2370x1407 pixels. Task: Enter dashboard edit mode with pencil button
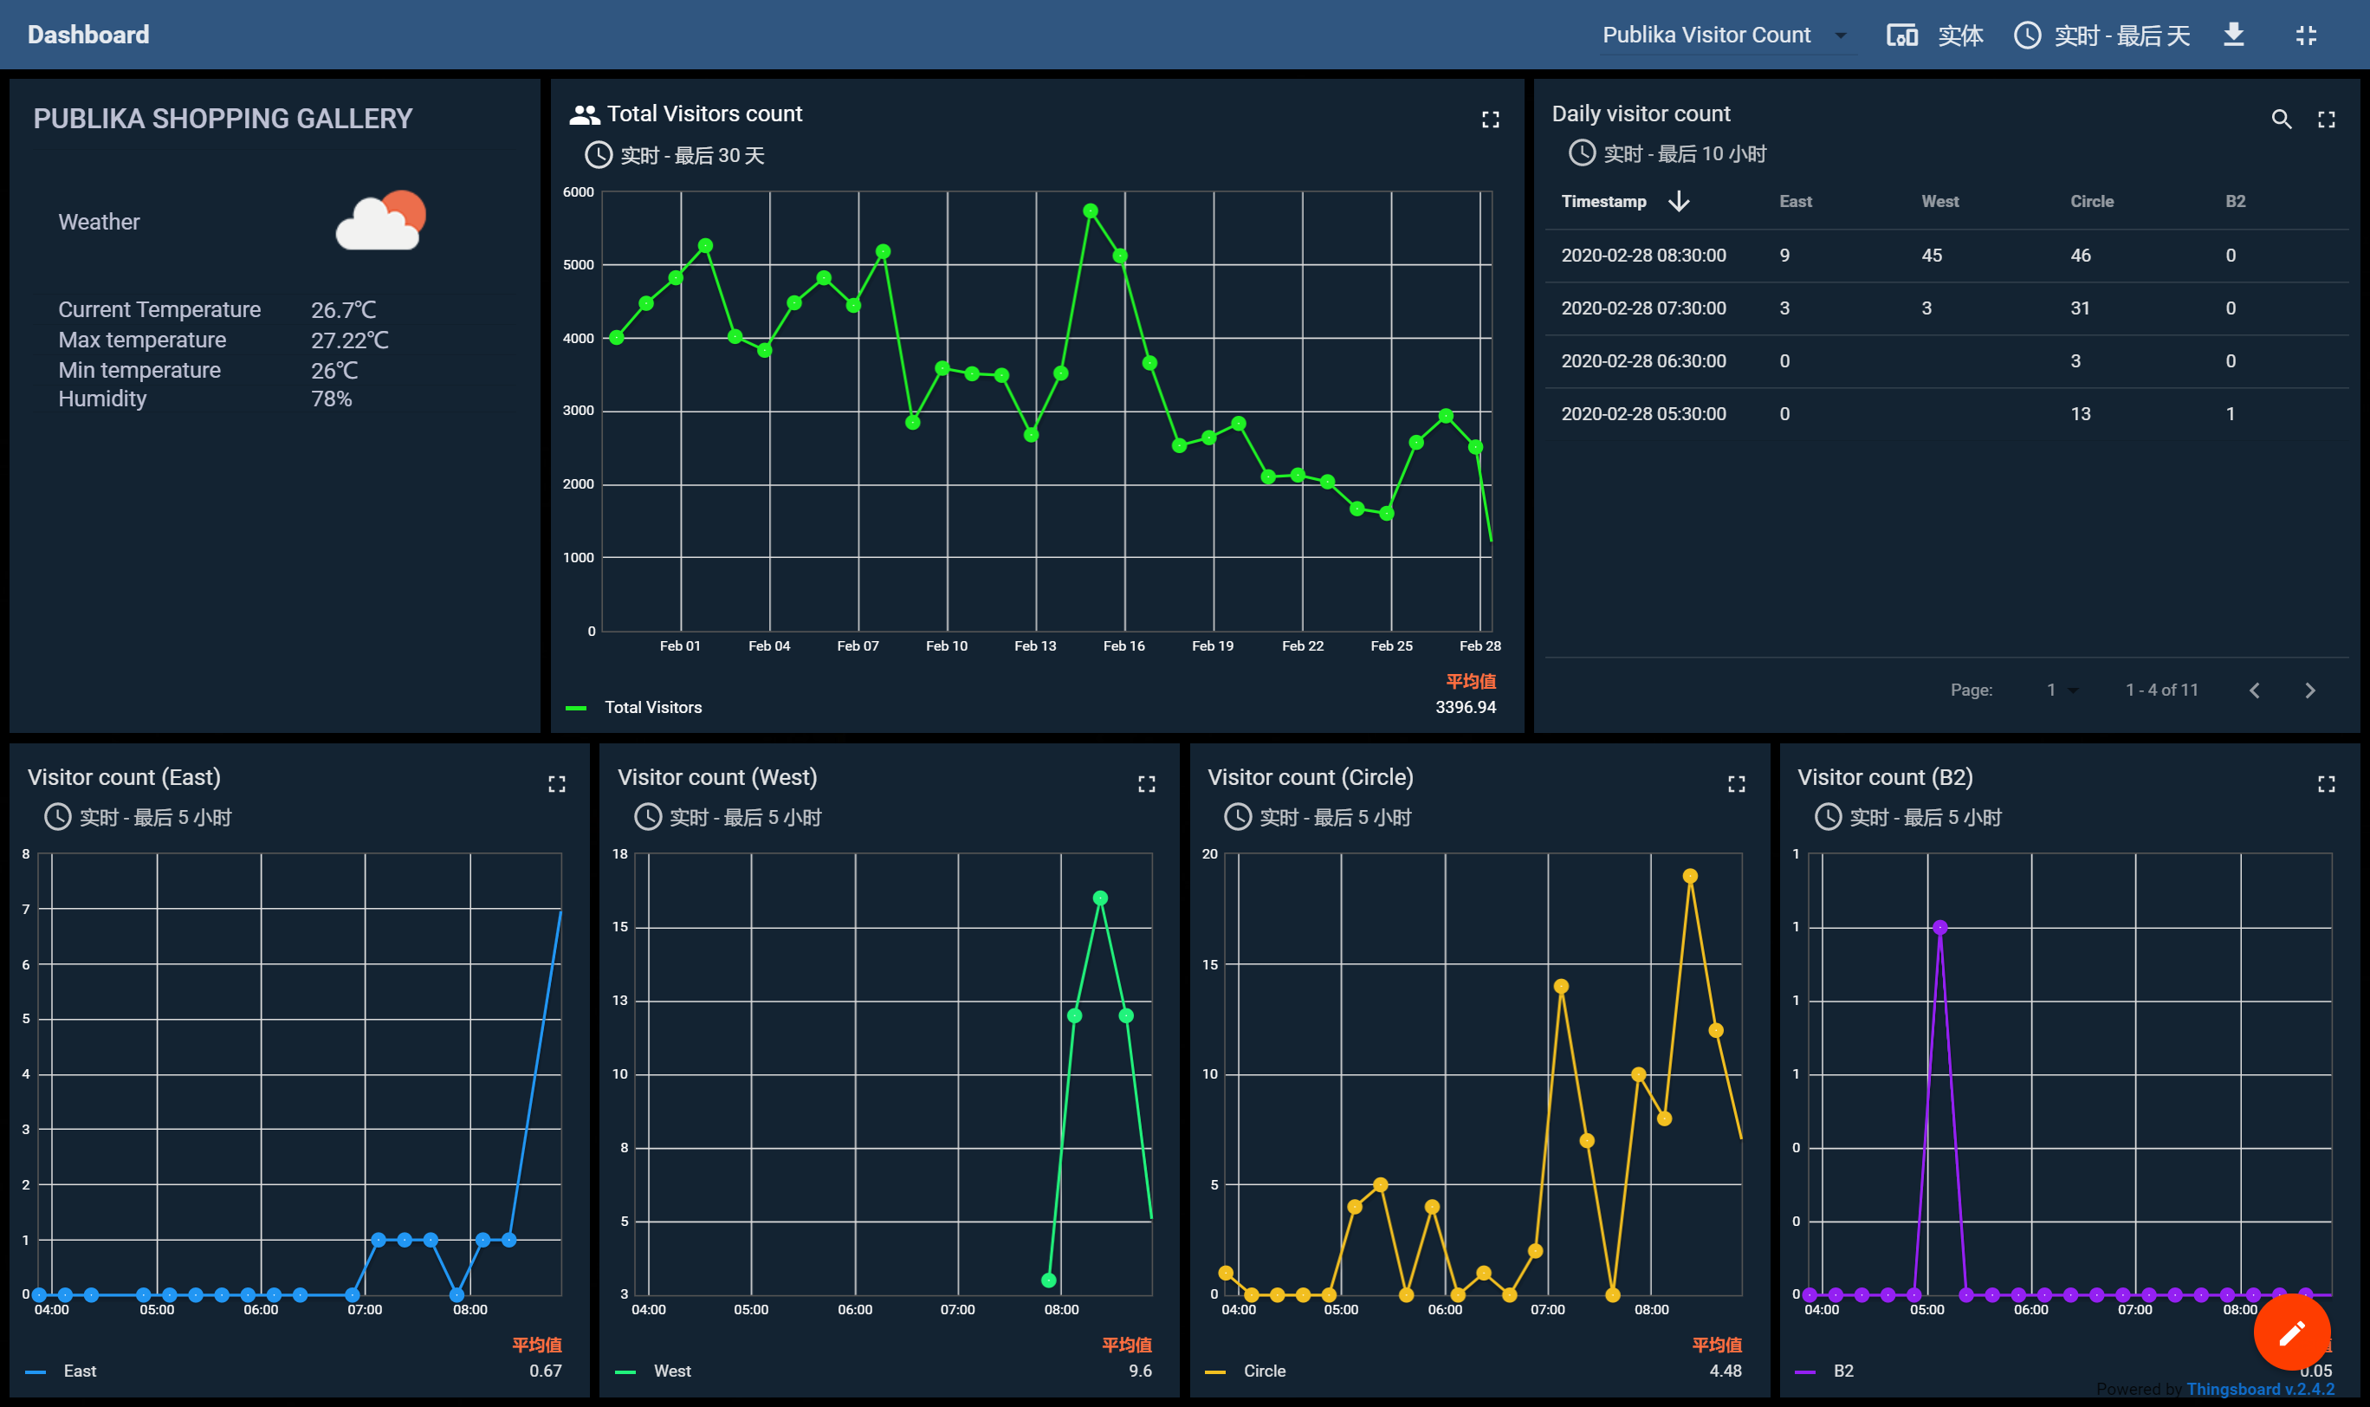[x=2291, y=1332]
